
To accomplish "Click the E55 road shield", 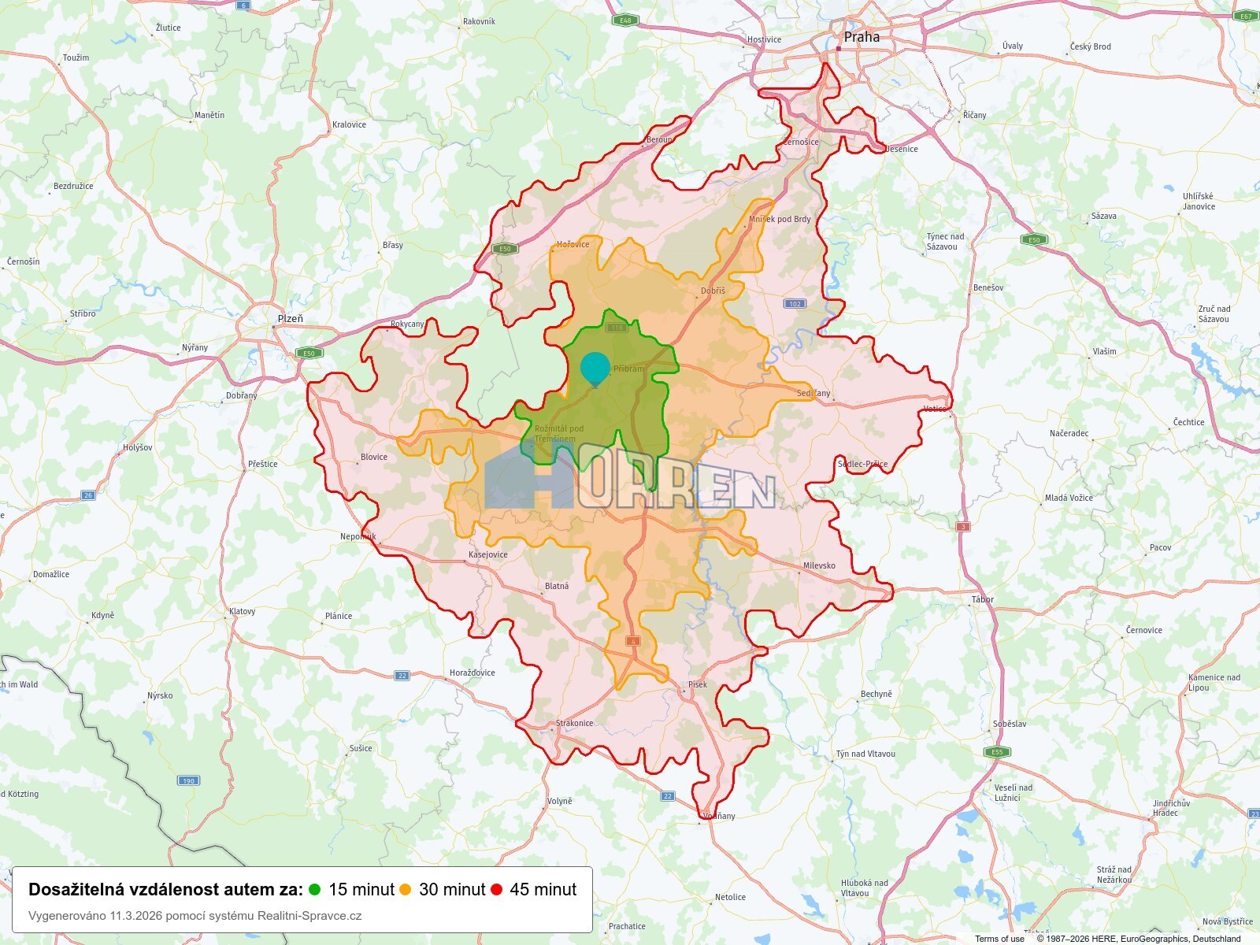I will pos(997,752).
